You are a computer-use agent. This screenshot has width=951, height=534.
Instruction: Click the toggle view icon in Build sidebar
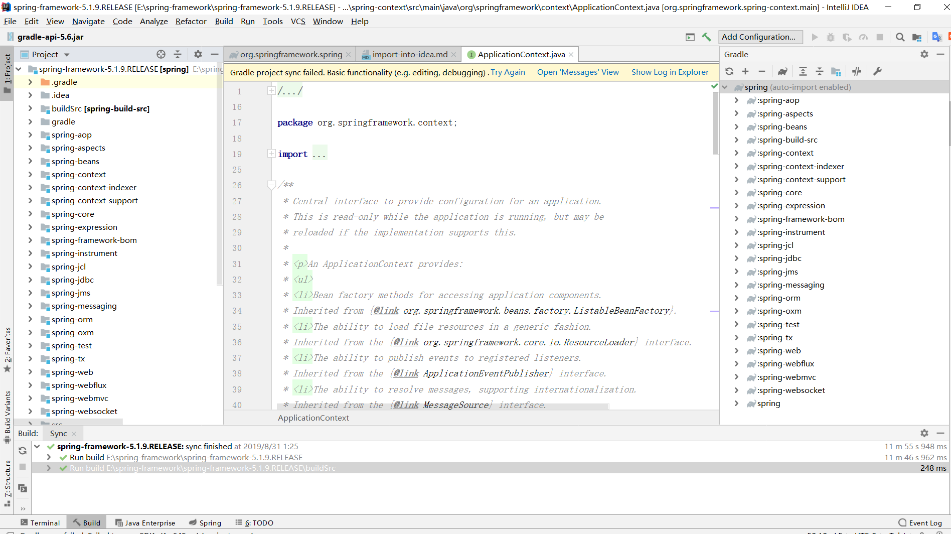click(x=23, y=488)
